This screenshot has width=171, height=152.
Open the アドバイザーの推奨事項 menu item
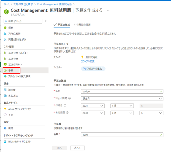(19, 76)
